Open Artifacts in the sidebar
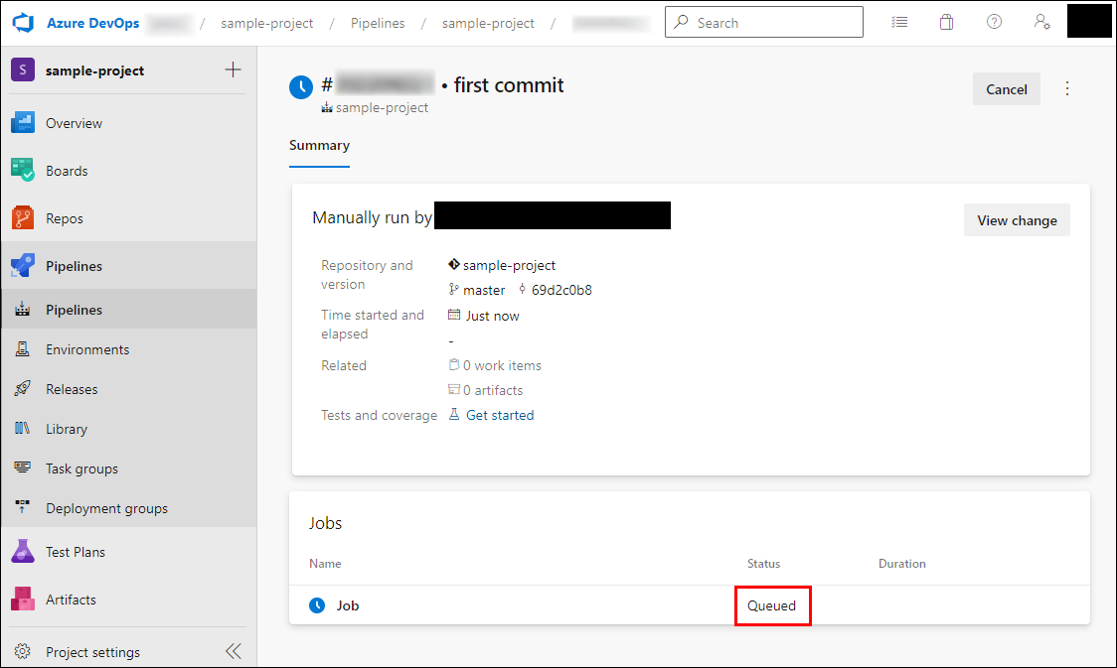 [71, 600]
